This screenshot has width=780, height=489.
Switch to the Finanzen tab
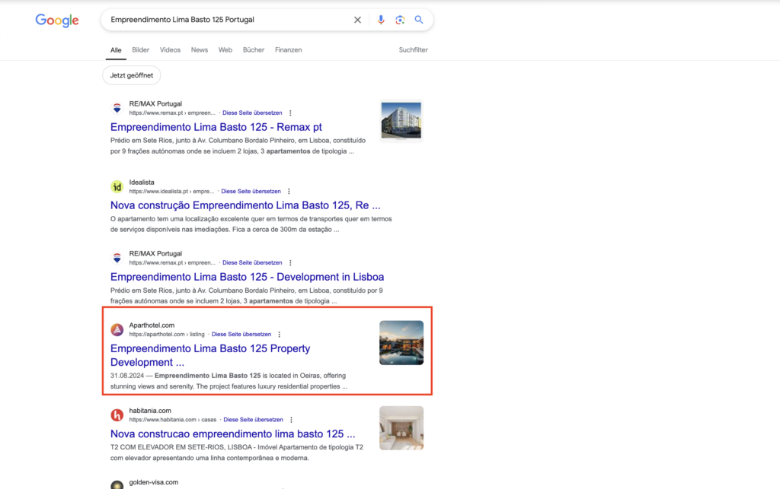pos(289,50)
